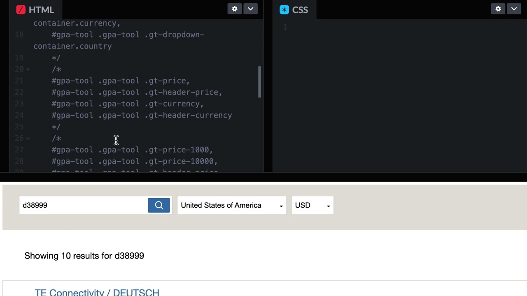527x296 pixels.
Task: Expand HTML panel chevron menu
Action: pyautogui.click(x=250, y=9)
